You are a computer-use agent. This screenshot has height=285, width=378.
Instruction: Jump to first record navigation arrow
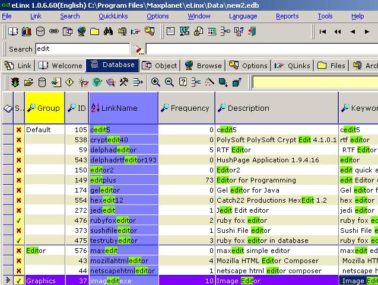323,31
